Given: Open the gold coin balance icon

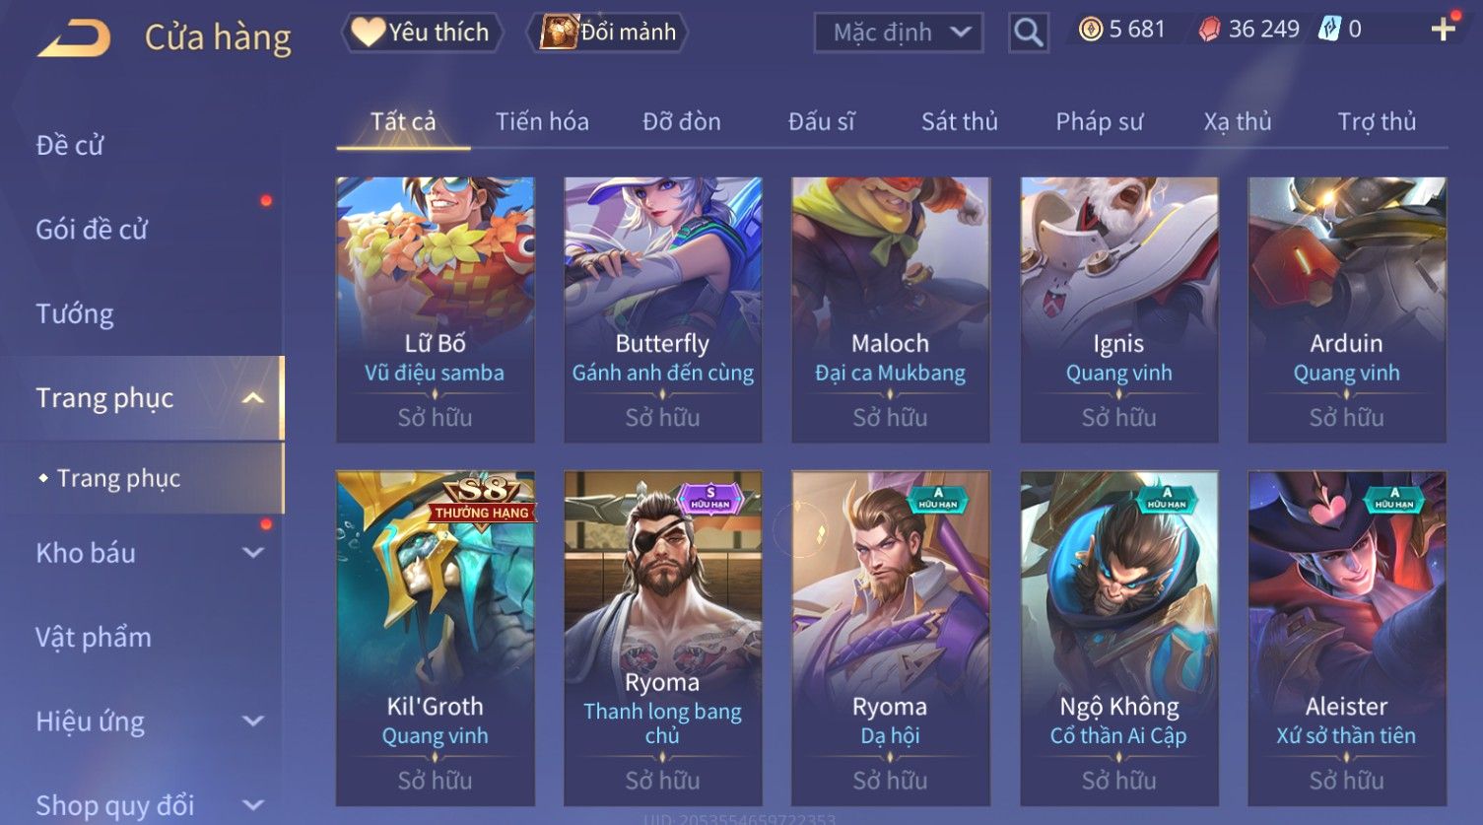Looking at the screenshot, I should [1090, 30].
